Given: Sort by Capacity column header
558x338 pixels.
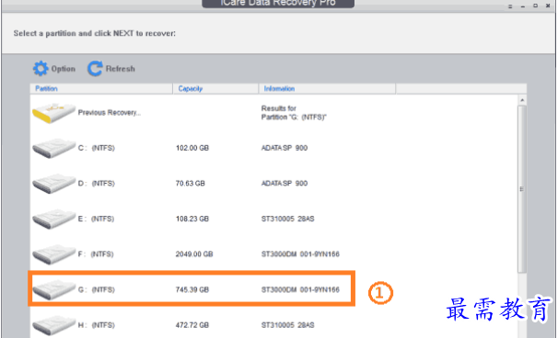Looking at the screenshot, I should coord(215,89).
